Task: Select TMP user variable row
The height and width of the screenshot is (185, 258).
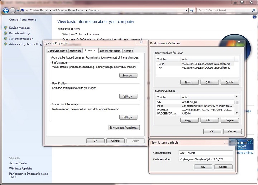Action: [195, 68]
